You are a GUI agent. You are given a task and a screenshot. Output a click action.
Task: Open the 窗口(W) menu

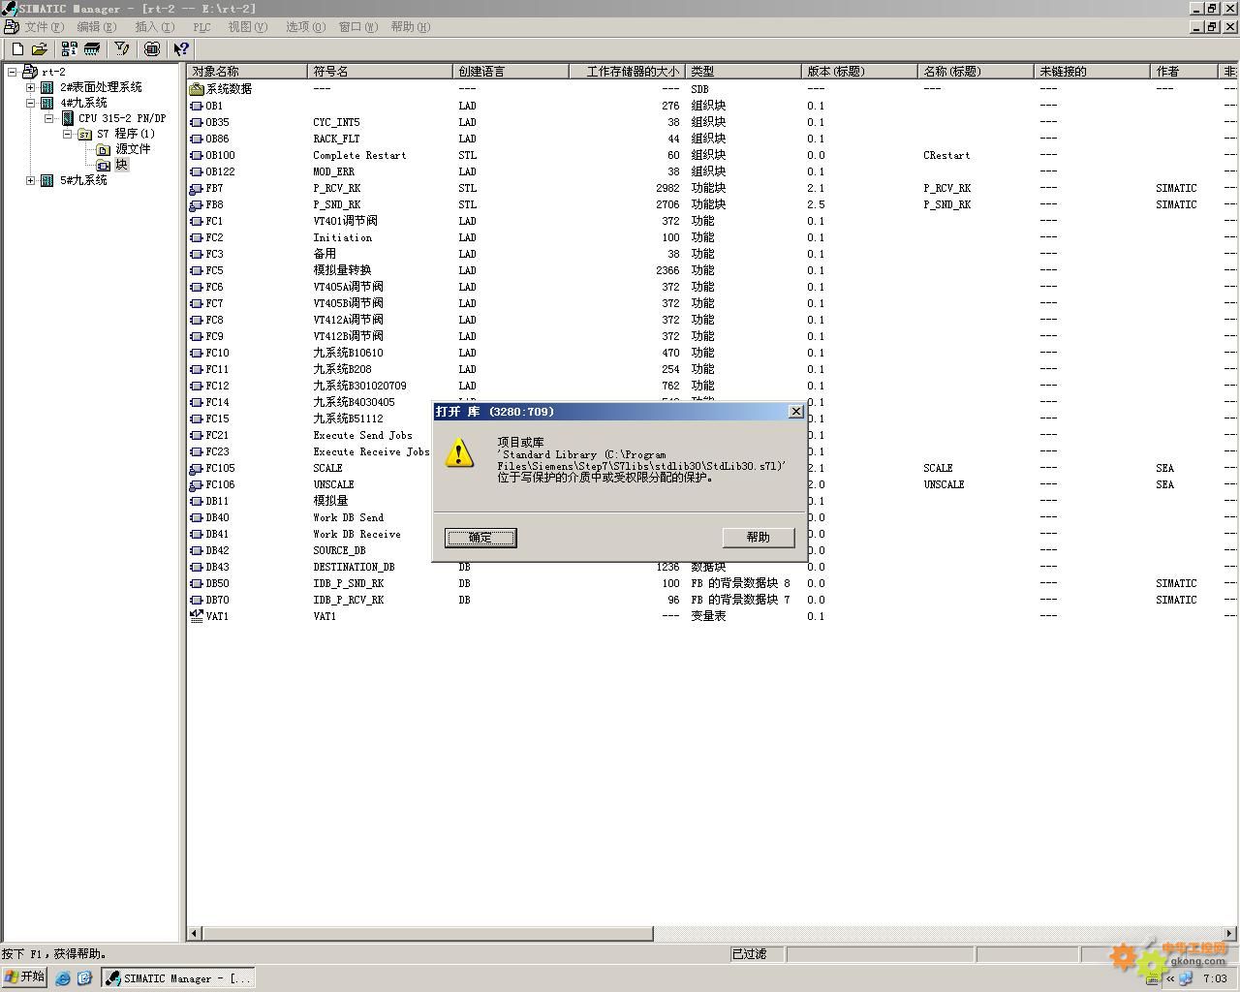pos(357,27)
